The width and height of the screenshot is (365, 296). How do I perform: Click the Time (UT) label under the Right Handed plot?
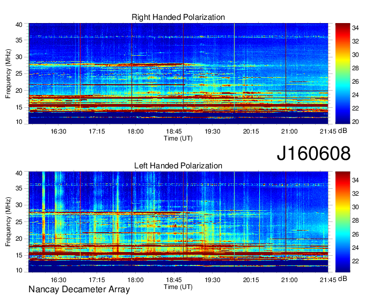click(x=178, y=138)
